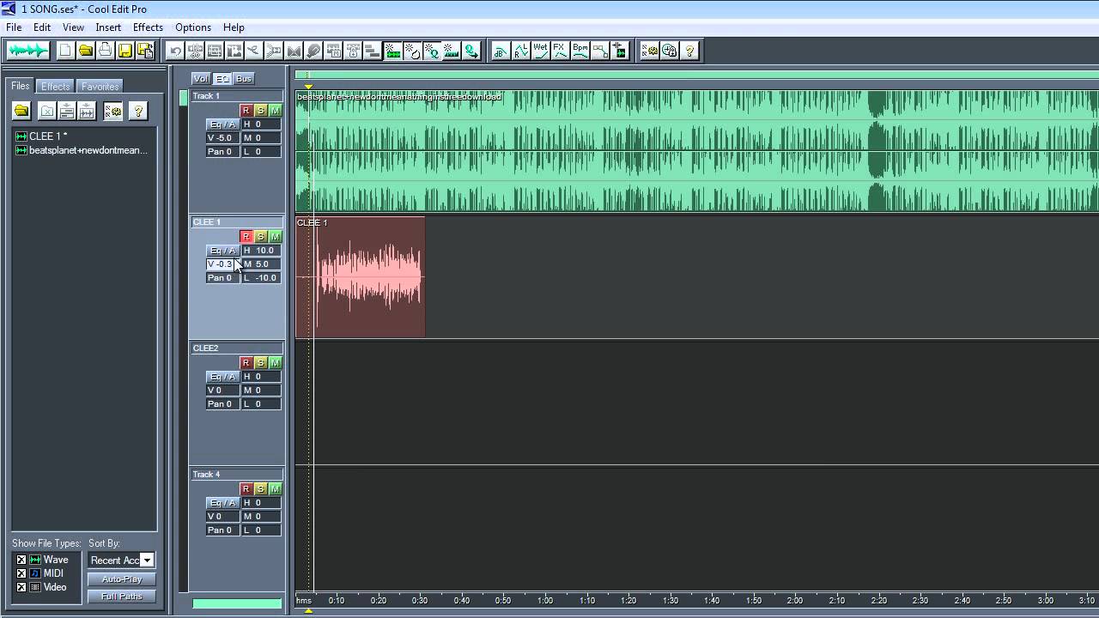Mute the CLEE 1 track

[x=275, y=237]
